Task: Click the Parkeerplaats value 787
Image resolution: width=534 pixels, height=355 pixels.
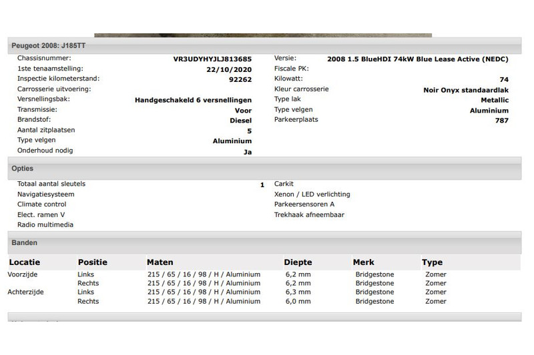Action: 501,121
